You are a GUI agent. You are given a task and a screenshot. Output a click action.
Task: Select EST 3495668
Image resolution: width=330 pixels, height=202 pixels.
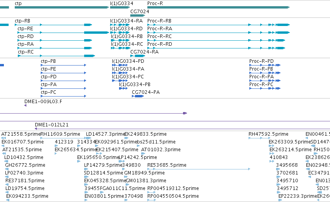click(287, 166)
